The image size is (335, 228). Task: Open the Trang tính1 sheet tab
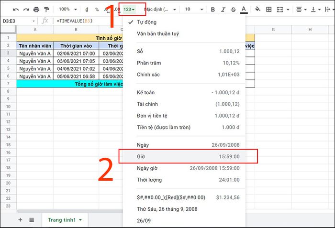(x=65, y=220)
